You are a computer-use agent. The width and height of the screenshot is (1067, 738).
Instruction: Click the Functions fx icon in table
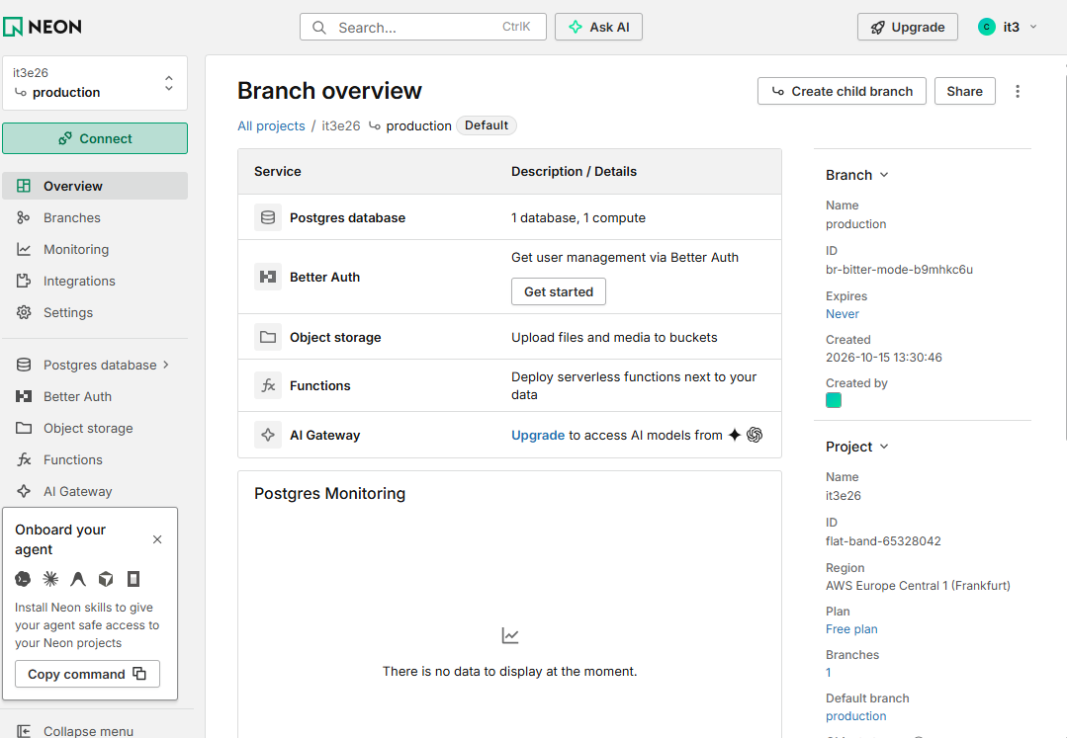[x=268, y=385]
